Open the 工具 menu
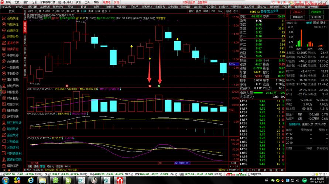 [x=87, y=2]
